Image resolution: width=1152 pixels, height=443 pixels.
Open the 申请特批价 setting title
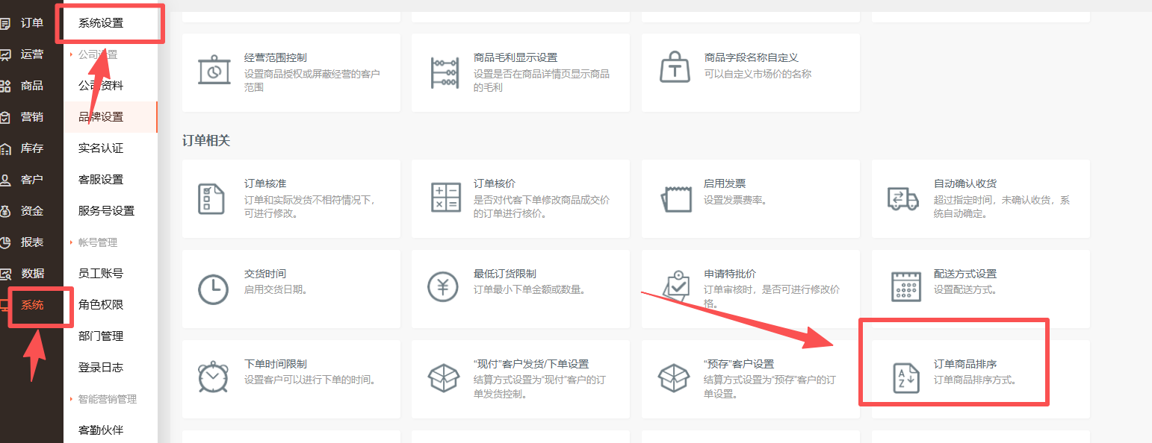(730, 274)
